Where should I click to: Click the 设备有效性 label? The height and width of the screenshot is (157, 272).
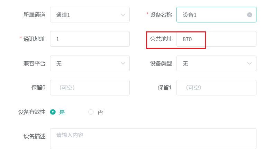tap(32, 112)
